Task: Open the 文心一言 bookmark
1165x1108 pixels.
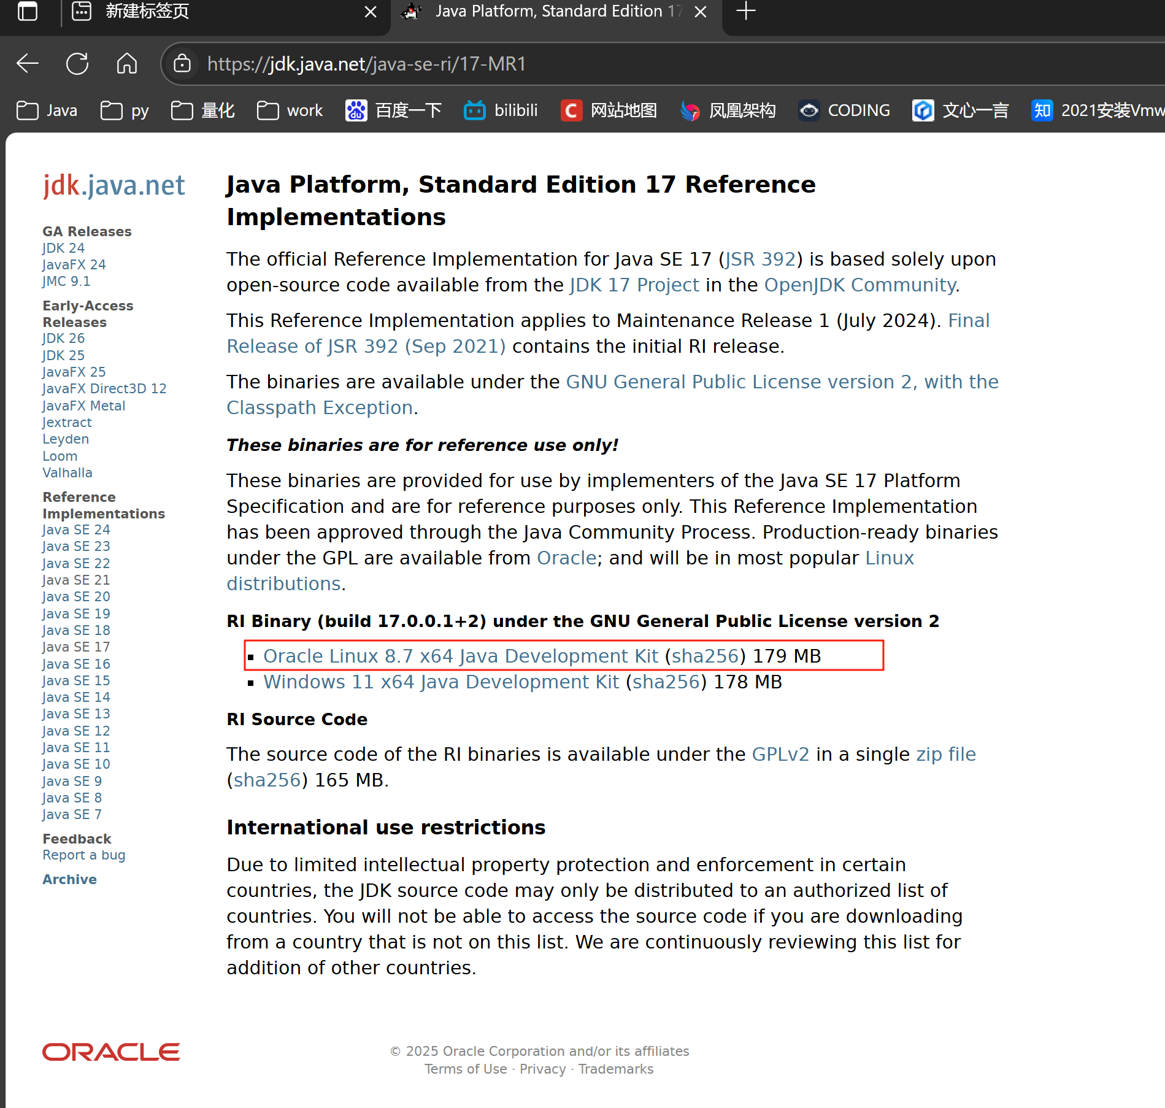Action: click(x=961, y=110)
